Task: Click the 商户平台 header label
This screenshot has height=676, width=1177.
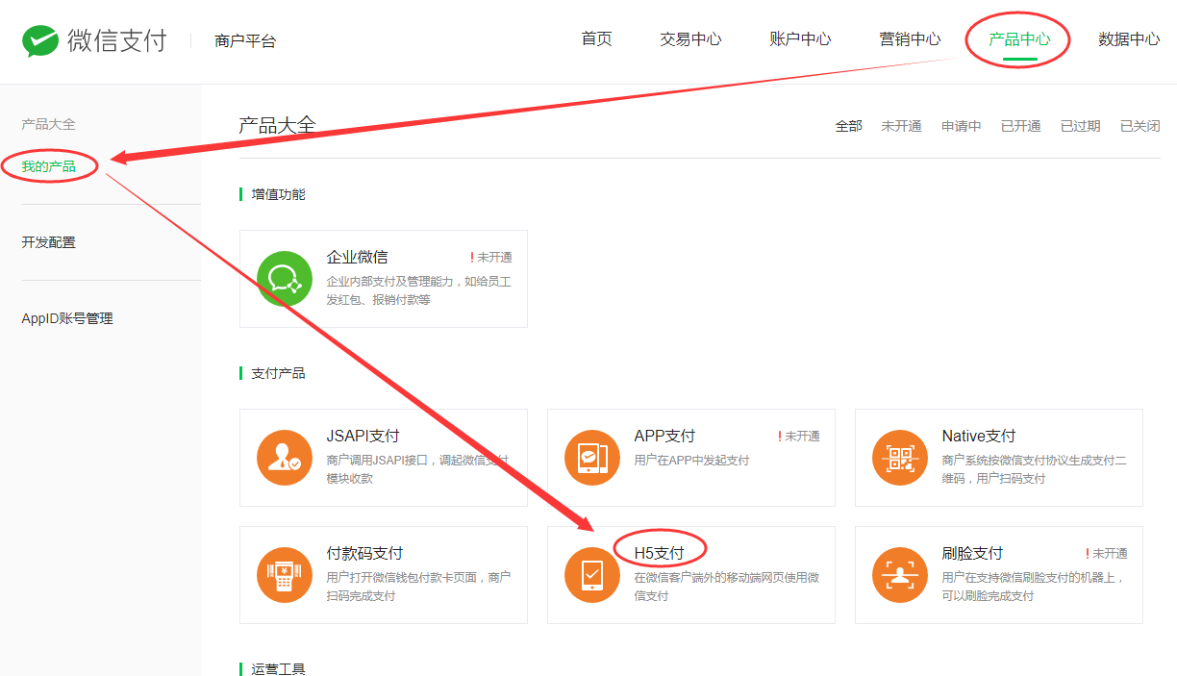Action: (x=245, y=41)
